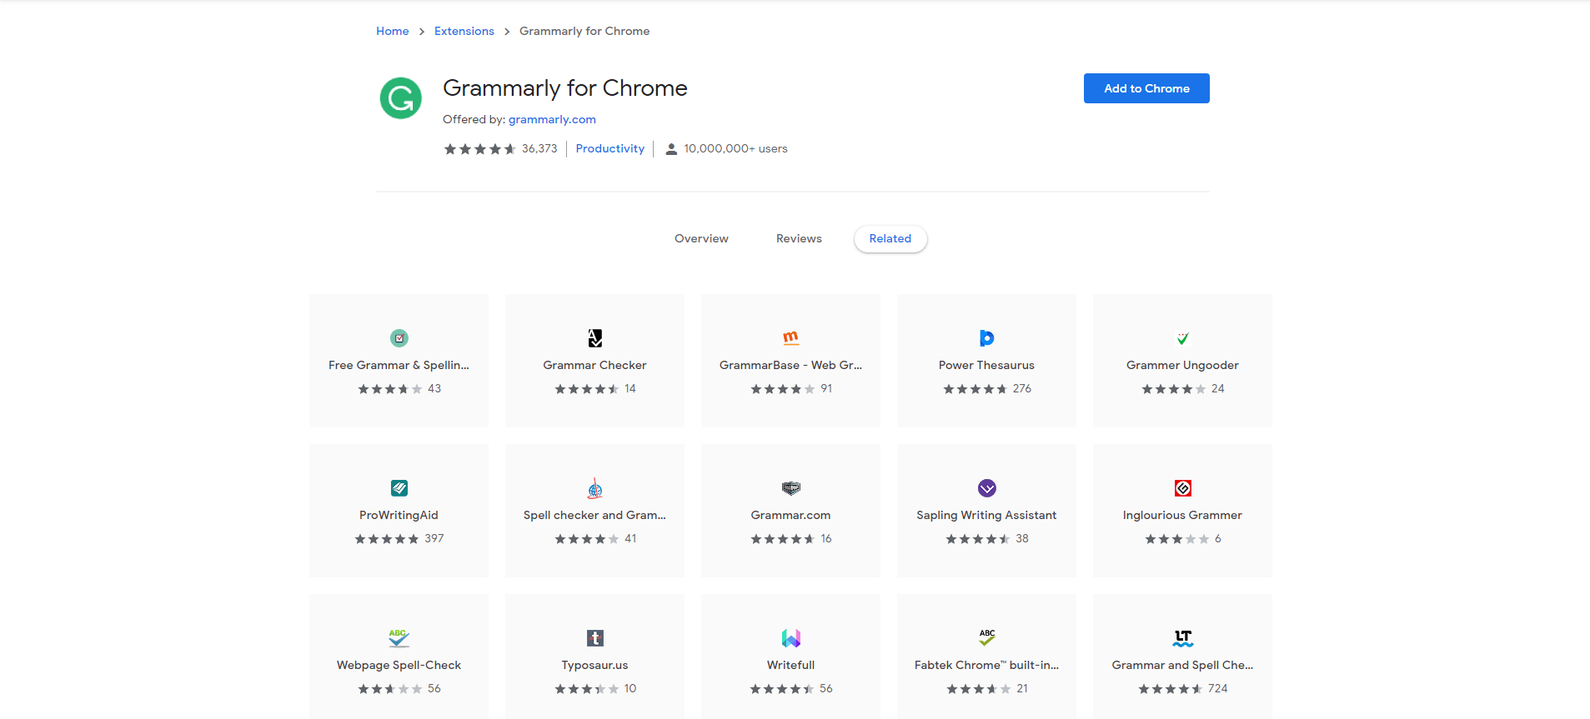Open the Writefull W icon
The height and width of the screenshot is (719, 1590).
pos(791,638)
